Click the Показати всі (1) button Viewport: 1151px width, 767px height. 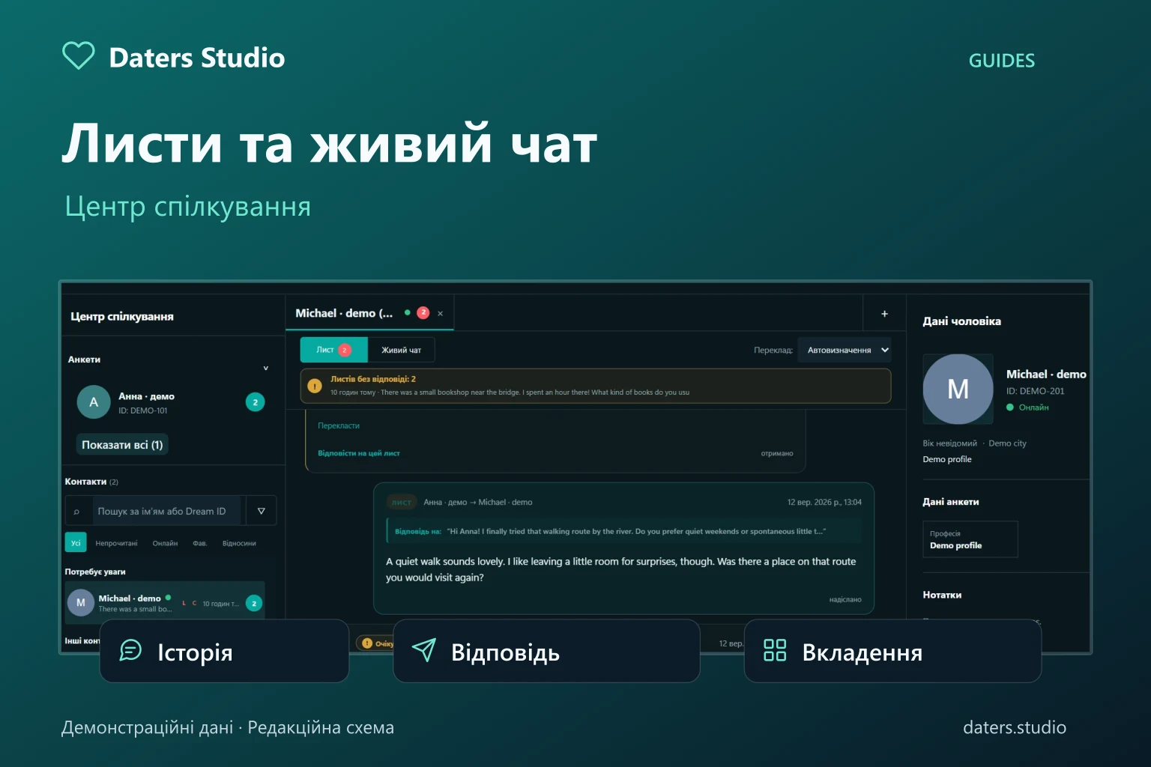coord(122,445)
